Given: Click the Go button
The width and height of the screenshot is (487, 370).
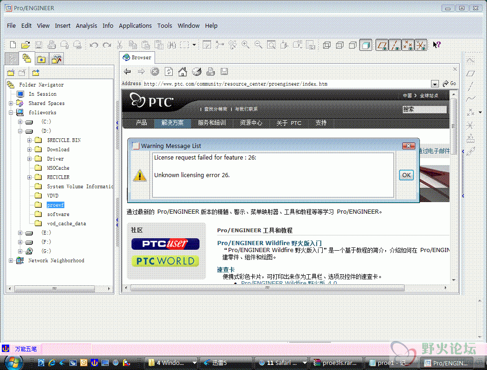Looking at the screenshot, I should 450,84.
